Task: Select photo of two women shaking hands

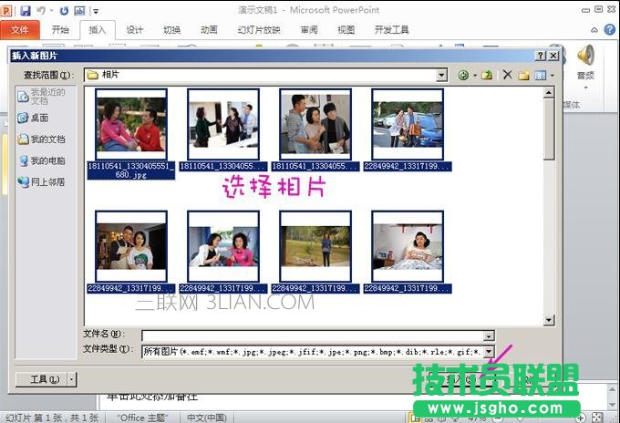Action: point(223,124)
